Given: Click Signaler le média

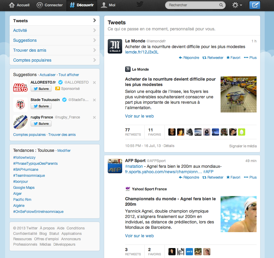Looking at the screenshot, I should pyautogui.click(x=243, y=146).
